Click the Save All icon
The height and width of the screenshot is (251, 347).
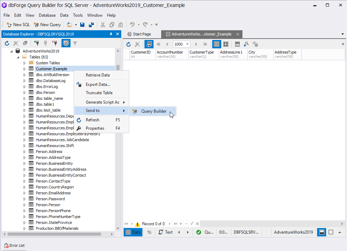click(x=91, y=25)
